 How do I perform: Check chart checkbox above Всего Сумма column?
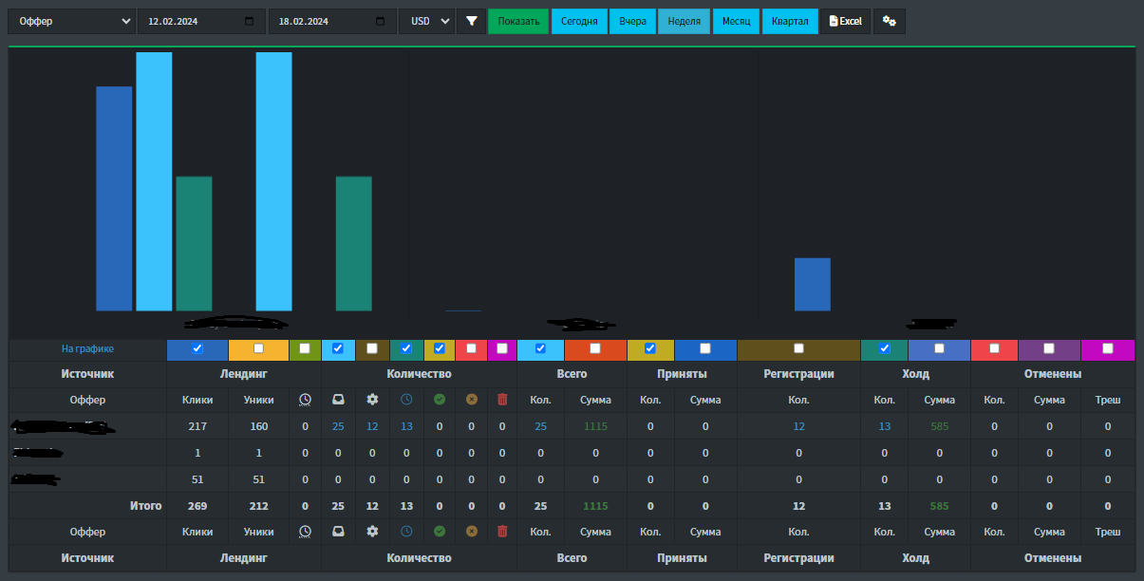coord(595,348)
